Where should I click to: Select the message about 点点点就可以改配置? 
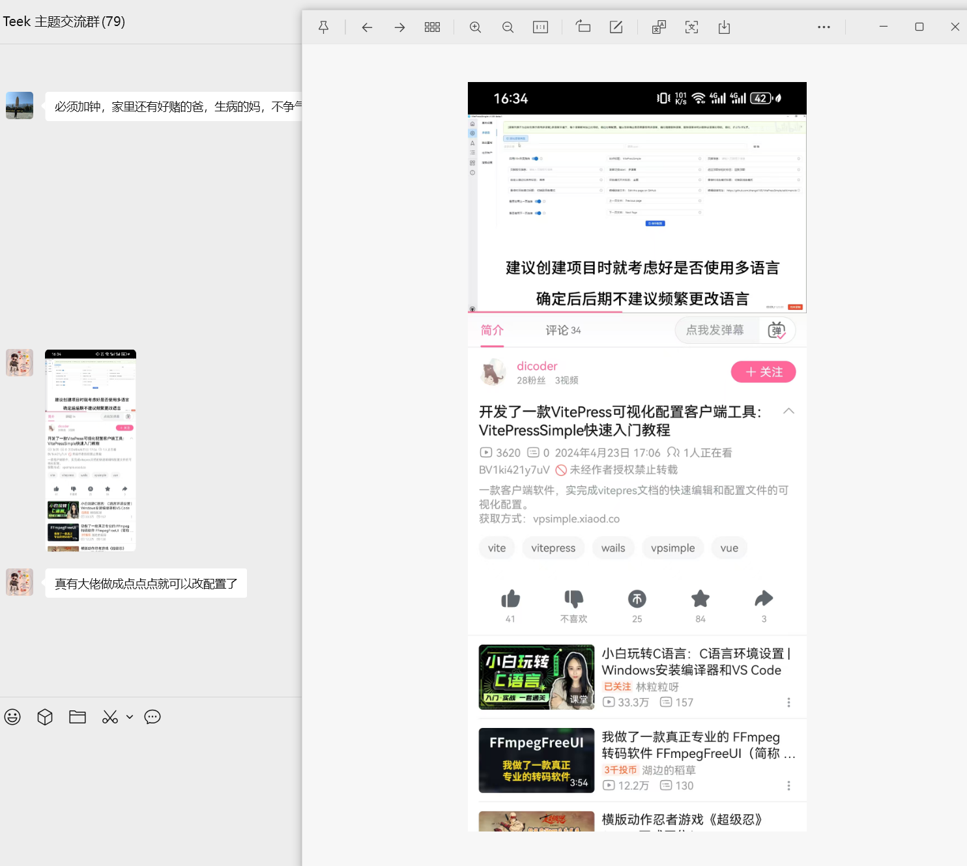146,583
